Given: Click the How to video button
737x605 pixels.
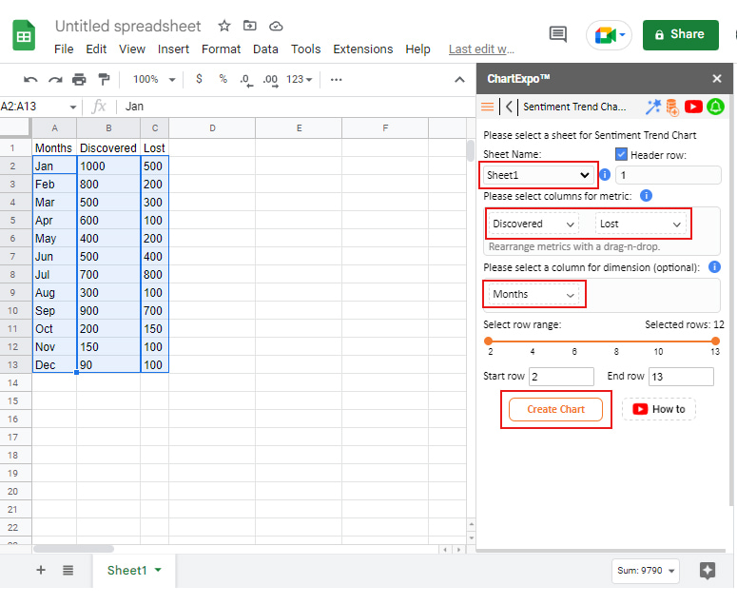Looking at the screenshot, I should [x=658, y=409].
